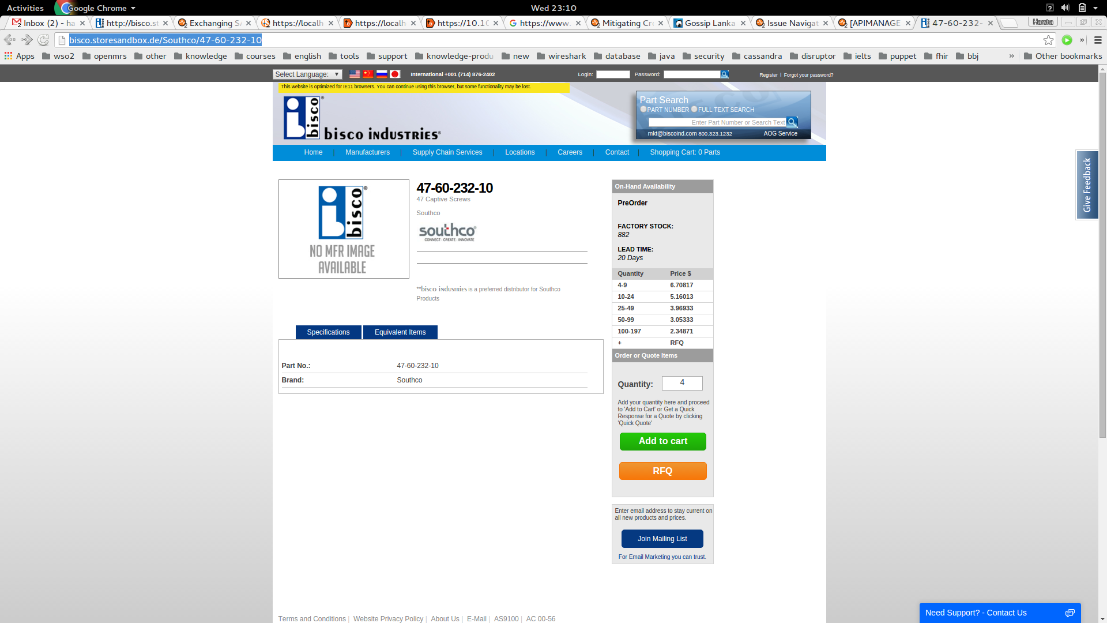Open the Chrome hamburger menu
The image size is (1107, 623).
[x=1098, y=40]
